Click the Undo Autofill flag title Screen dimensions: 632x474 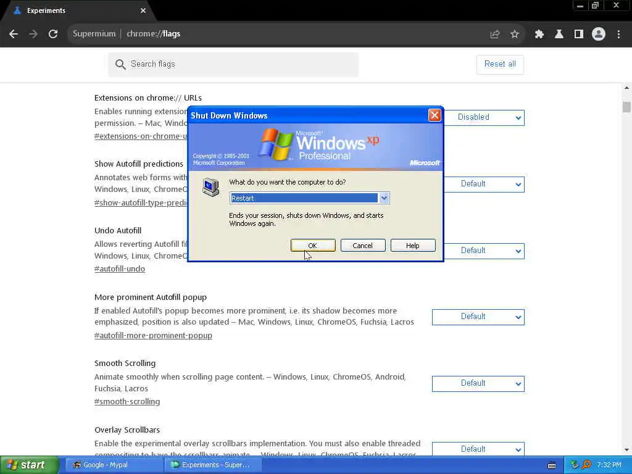point(118,231)
